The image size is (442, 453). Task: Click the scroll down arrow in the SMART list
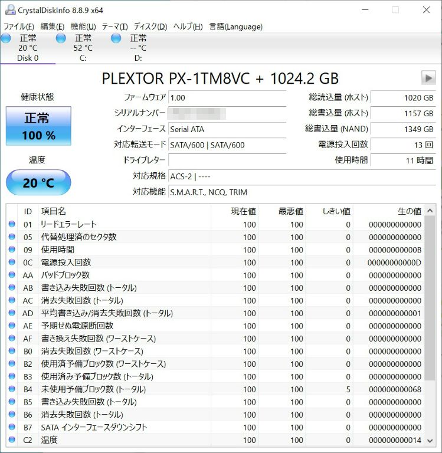tap(430, 441)
